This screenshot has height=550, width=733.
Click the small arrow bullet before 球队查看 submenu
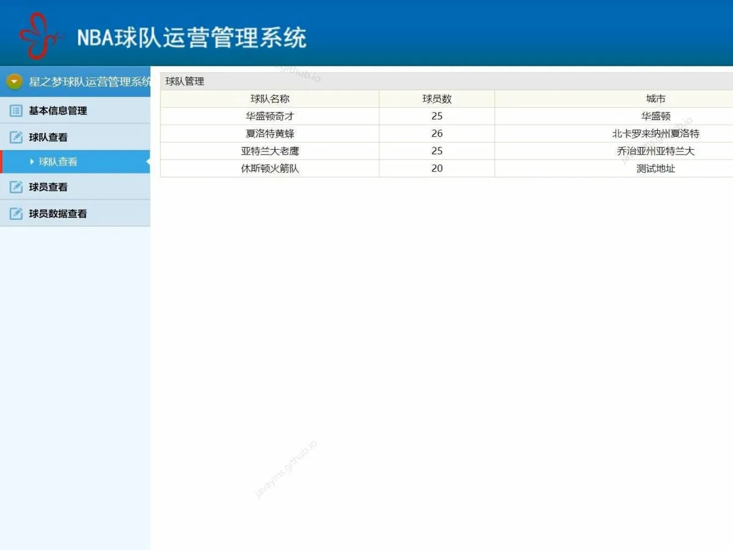click(x=32, y=162)
